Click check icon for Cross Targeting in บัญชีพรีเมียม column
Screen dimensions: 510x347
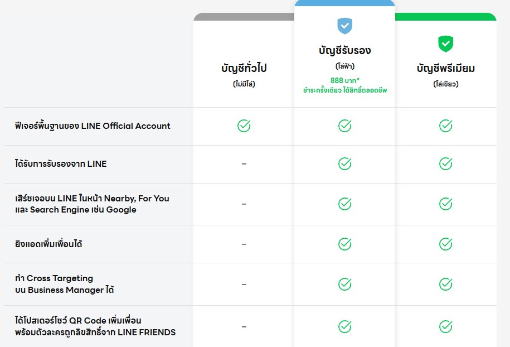click(445, 284)
